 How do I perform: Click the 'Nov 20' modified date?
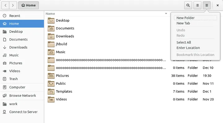208,99
